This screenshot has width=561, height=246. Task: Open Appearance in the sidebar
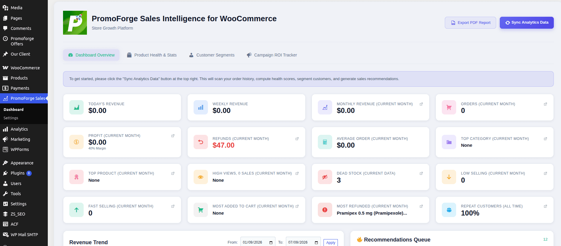tap(24, 163)
